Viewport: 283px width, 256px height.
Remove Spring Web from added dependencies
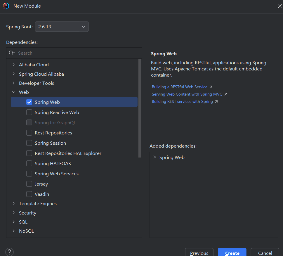[x=155, y=157]
